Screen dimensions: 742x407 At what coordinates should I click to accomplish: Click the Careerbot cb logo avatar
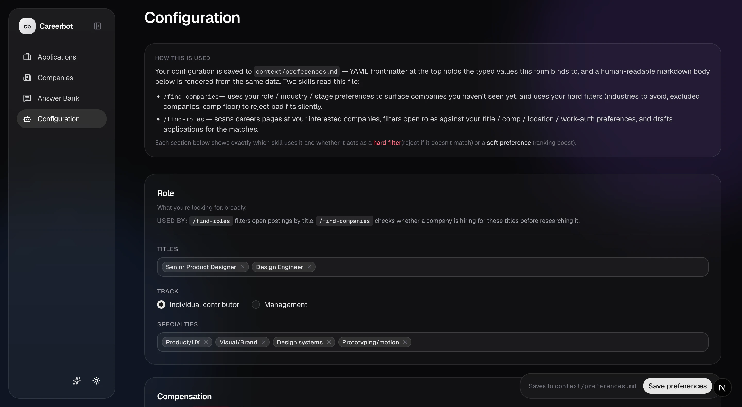click(x=27, y=26)
